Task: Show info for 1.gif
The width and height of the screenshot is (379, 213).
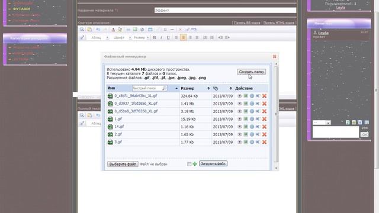Action: [252, 119]
